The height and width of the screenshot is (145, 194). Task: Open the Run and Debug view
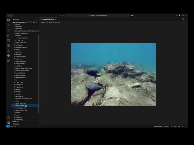pyautogui.click(x=8, y=35)
